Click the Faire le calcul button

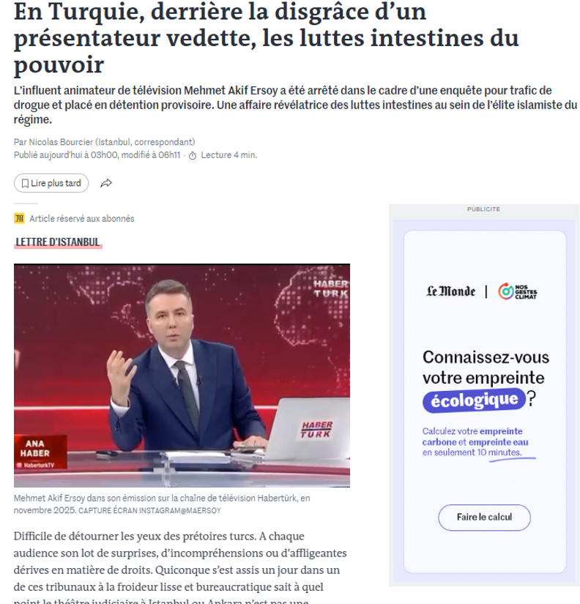tap(484, 517)
